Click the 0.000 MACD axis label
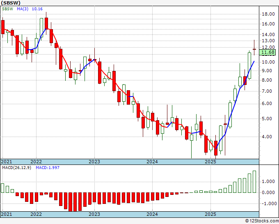The image size is (279, 224). click(x=268, y=193)
